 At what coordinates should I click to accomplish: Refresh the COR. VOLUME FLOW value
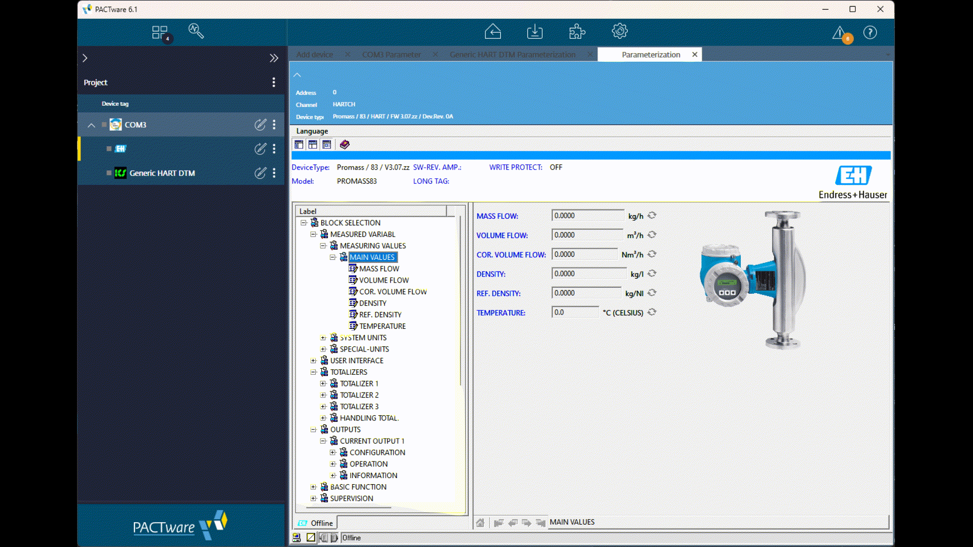652,254
